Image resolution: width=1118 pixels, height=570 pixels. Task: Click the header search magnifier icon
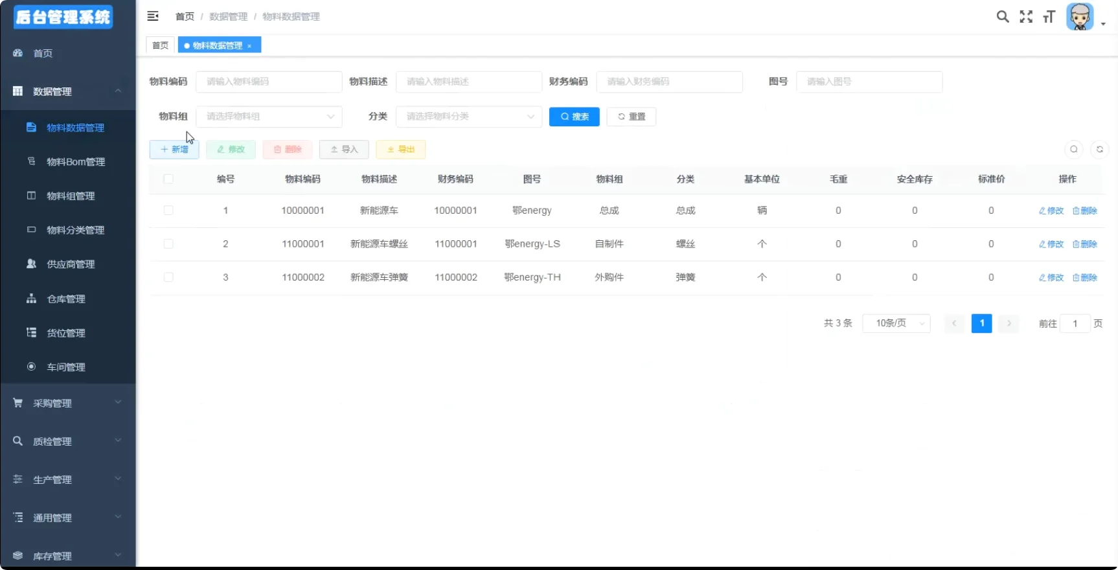point(1002,17)
